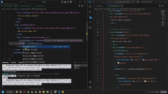The image size is (168, 94).
Task: Click the right window command center search
Action: coord(122,2)
